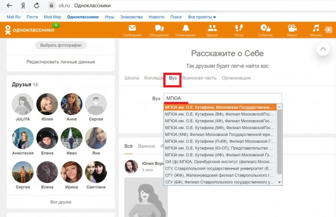Open Обсуждения chat bubbles icon
Screen dimensions: 336x217
point(159,28)
